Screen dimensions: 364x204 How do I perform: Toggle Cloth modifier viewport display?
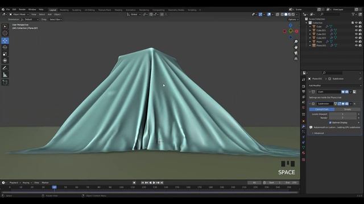[x=343, y=92]
